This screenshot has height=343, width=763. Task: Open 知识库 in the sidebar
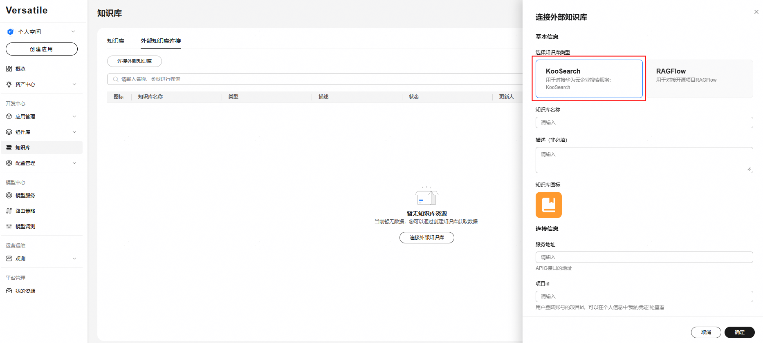[42, 147]
